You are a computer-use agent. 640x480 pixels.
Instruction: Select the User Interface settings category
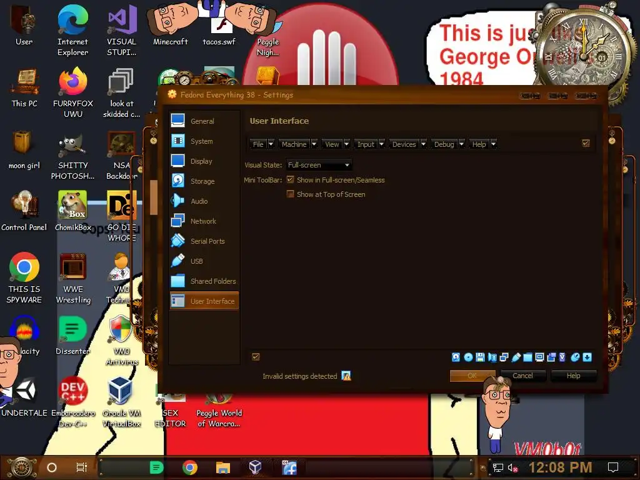204,301
